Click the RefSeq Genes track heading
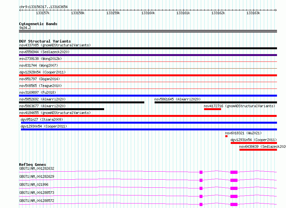The height and width of the screenshot is (208, 286). (x=32, y=165)
